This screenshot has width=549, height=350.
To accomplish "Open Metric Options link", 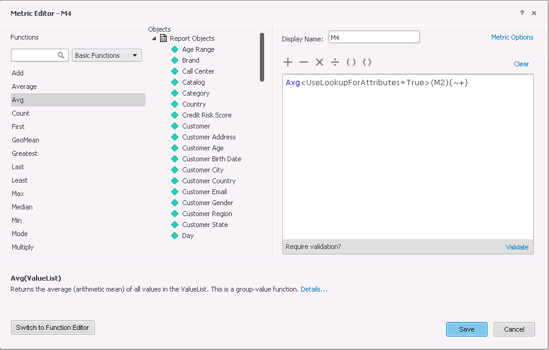I will (512, 37).
